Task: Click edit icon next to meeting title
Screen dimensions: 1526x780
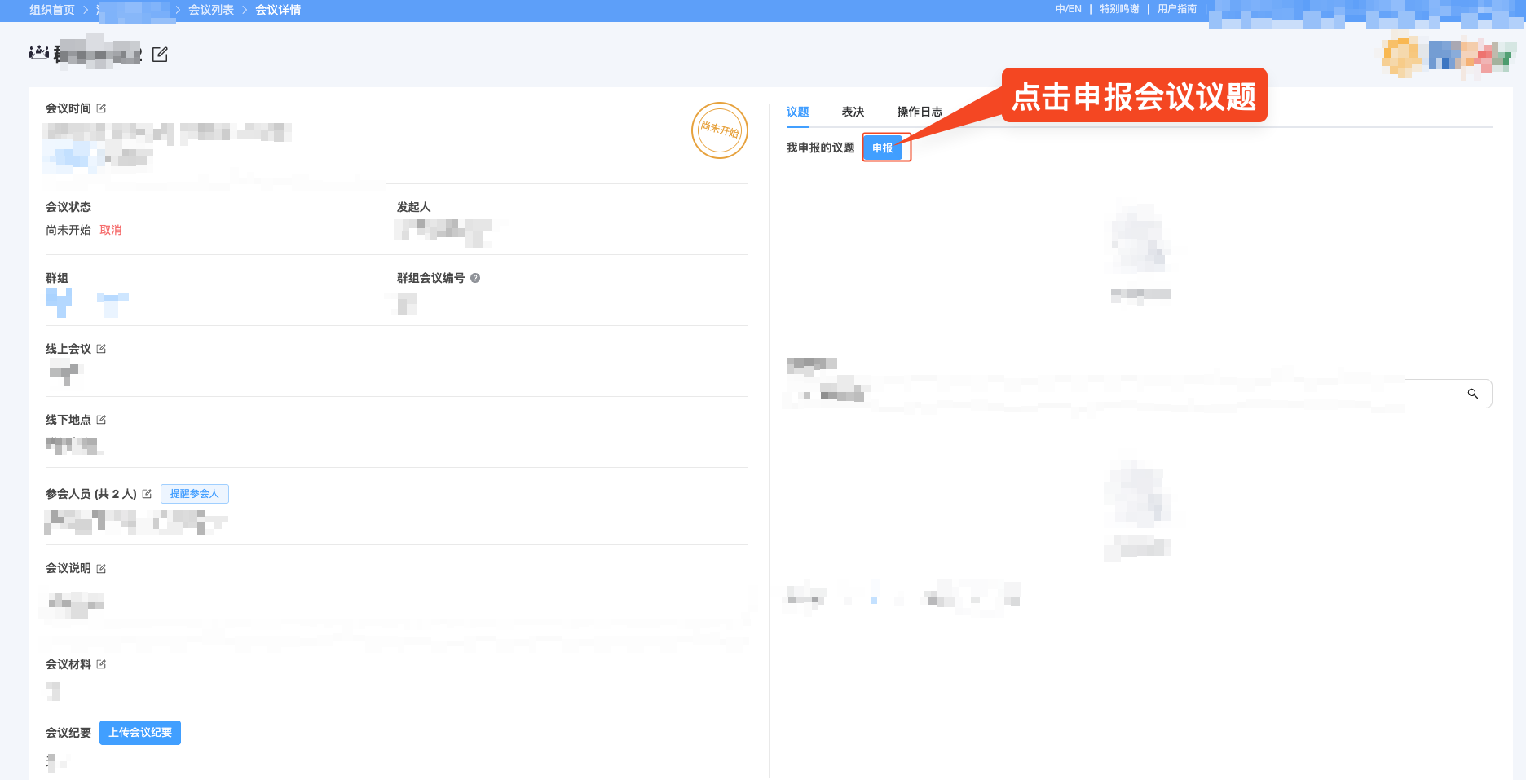Action: [x=160, y=55]
